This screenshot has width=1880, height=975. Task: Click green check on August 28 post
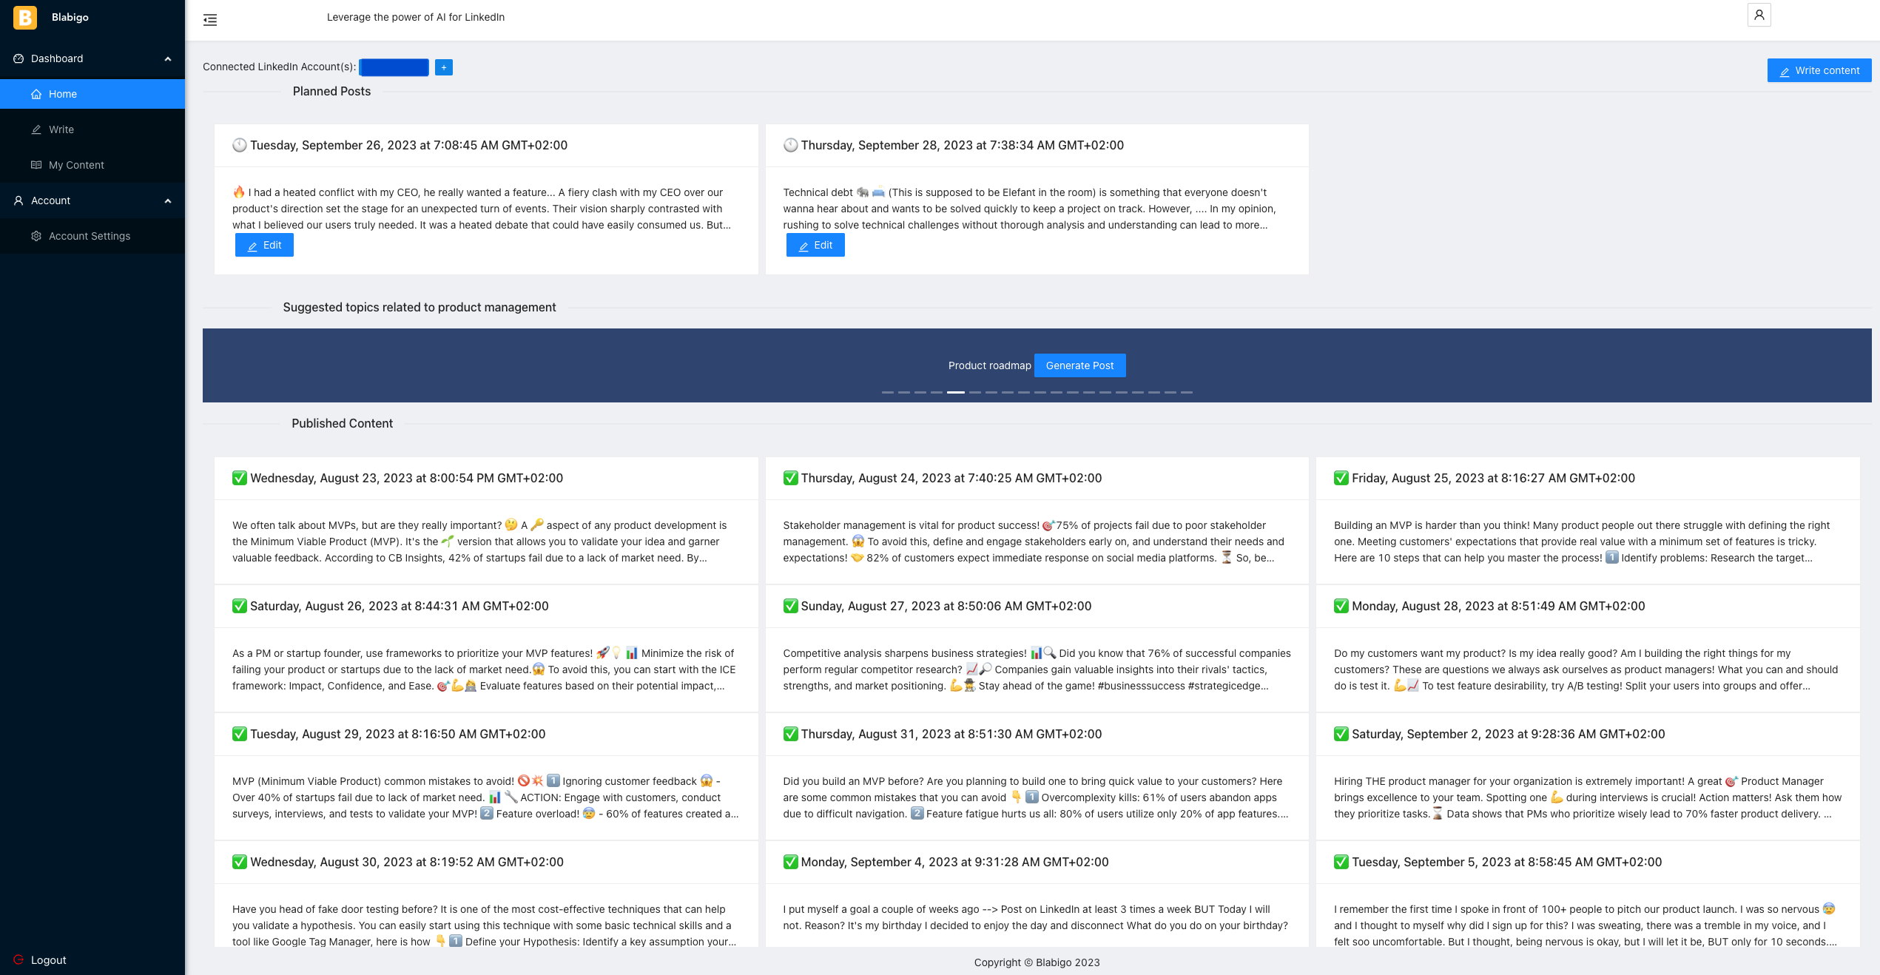pyautogui.click(x=1341, y=606)
